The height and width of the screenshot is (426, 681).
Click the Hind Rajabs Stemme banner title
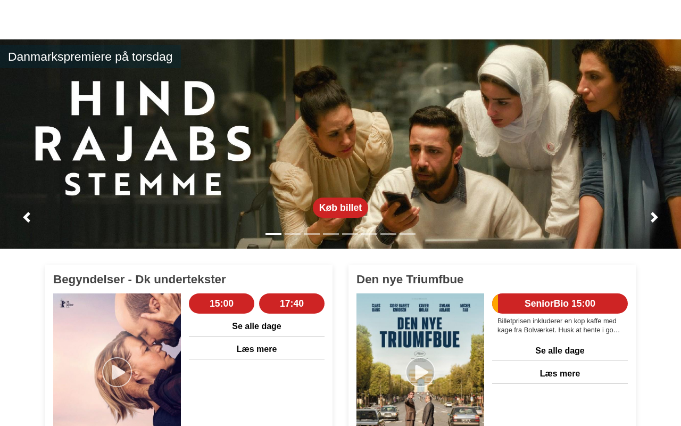143,138
